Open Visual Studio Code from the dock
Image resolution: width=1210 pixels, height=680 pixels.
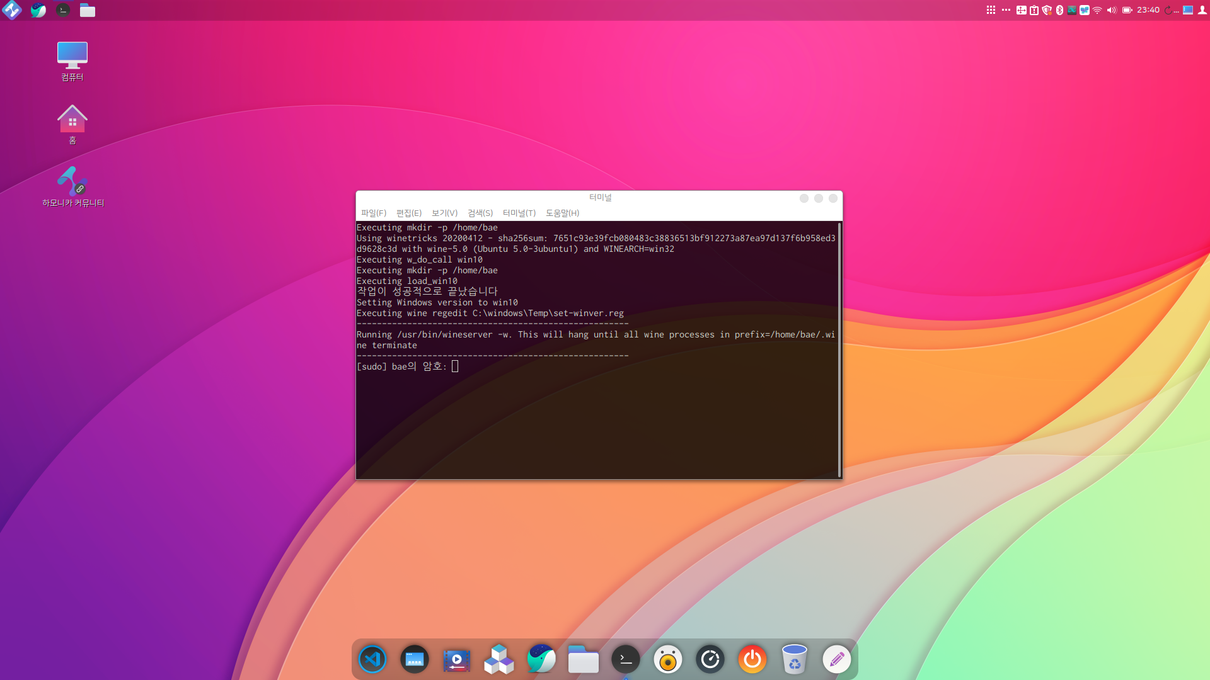[x=372, y=659]
